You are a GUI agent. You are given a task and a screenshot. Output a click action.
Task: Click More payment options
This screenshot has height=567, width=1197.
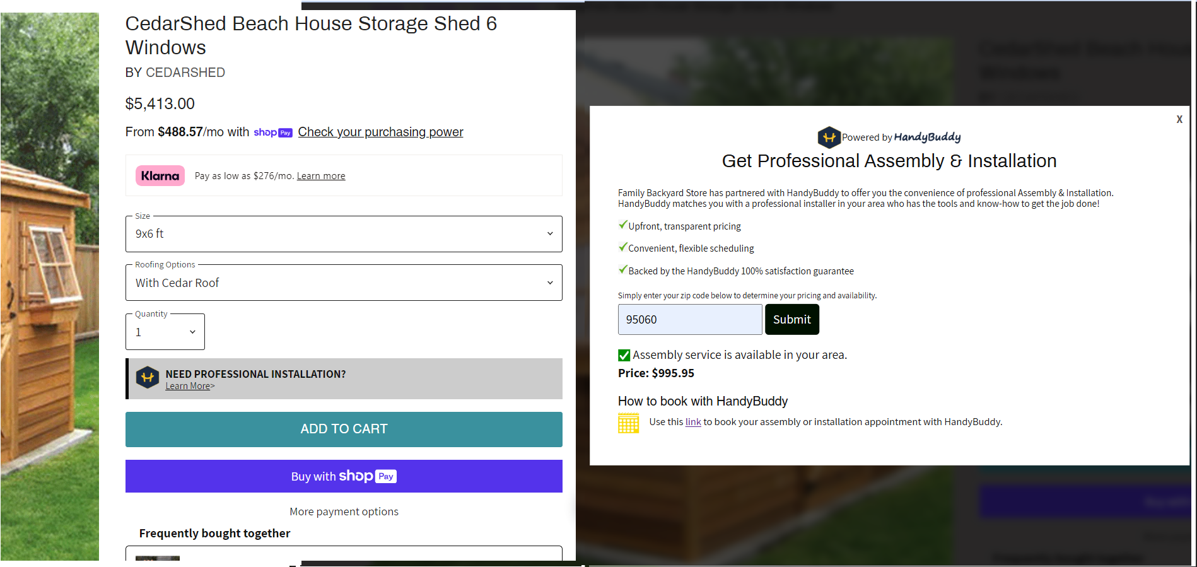point(344,511)
